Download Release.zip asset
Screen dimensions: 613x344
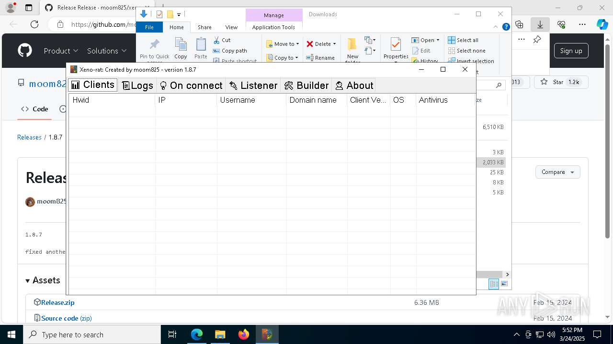[57, 302]
